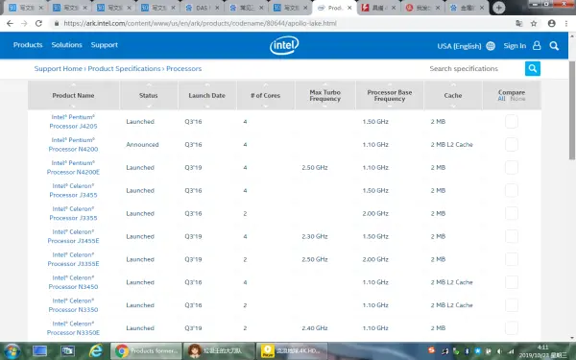This screenshot has height=360, width=576.
Task: Sort table by # of Cores header
Action: coord(265,95)
